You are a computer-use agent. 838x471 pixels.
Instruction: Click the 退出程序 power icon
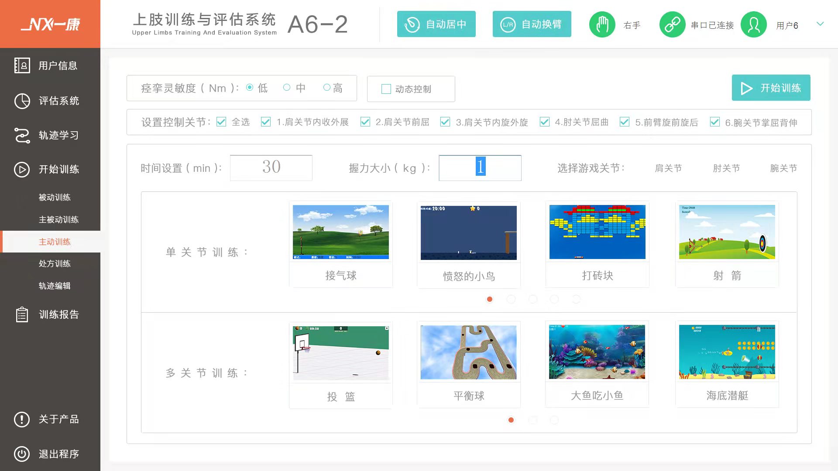22,454
